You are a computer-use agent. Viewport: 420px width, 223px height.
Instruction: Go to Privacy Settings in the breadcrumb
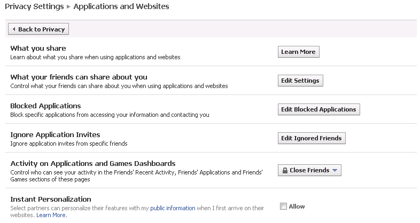tap(34, 7)
